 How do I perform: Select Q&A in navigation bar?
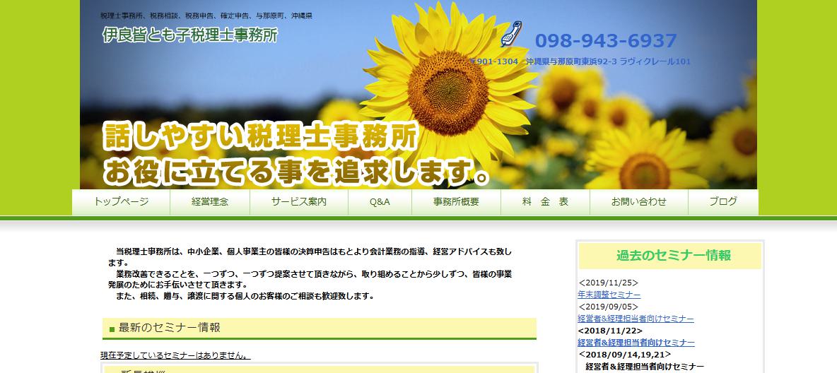tap(380, 202)
